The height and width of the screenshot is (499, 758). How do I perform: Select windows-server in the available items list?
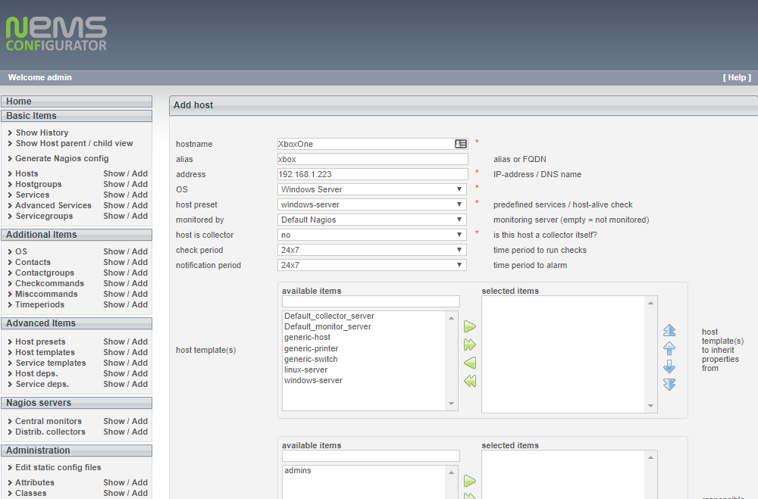tap(313, 380)
